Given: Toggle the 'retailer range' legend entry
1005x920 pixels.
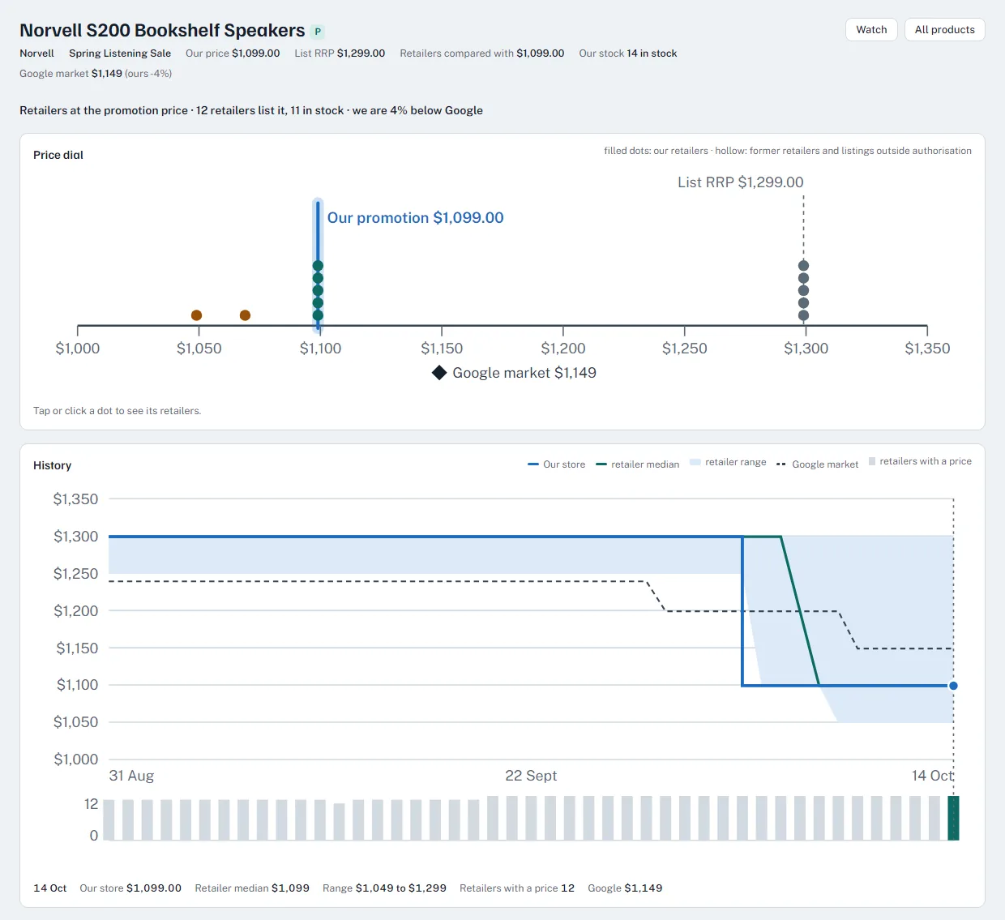Looking at the screenshot, I should pyautogui.click(x=728, y=462).
